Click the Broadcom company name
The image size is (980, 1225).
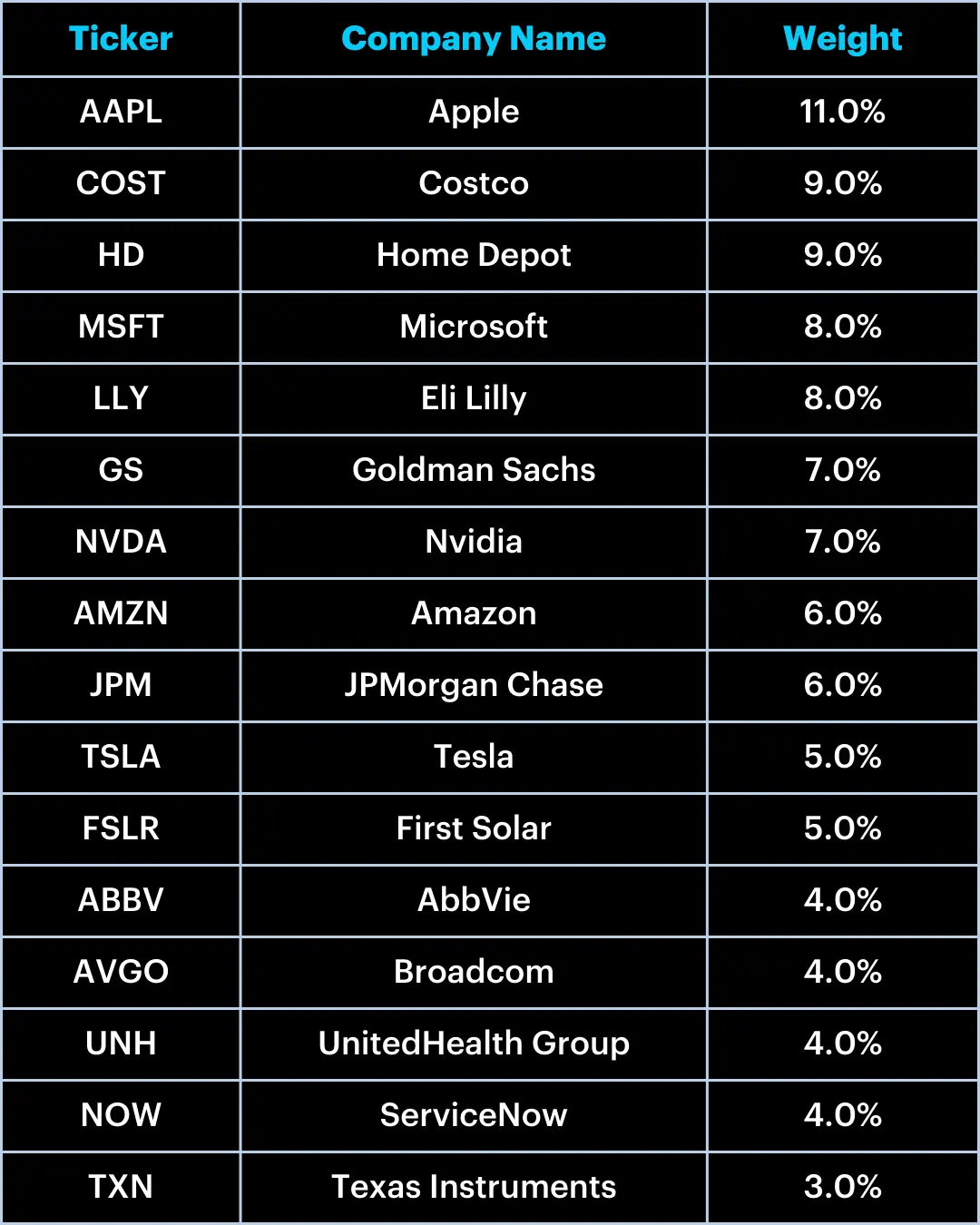[x=473, y=972]
